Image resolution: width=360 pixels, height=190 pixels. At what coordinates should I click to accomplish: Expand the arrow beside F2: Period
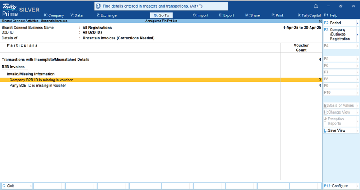[358, 23]
